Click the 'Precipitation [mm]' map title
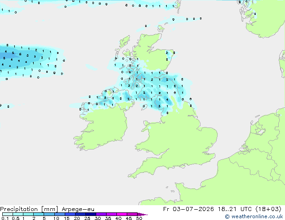This screenshot has height=220, width=285. 29,209
